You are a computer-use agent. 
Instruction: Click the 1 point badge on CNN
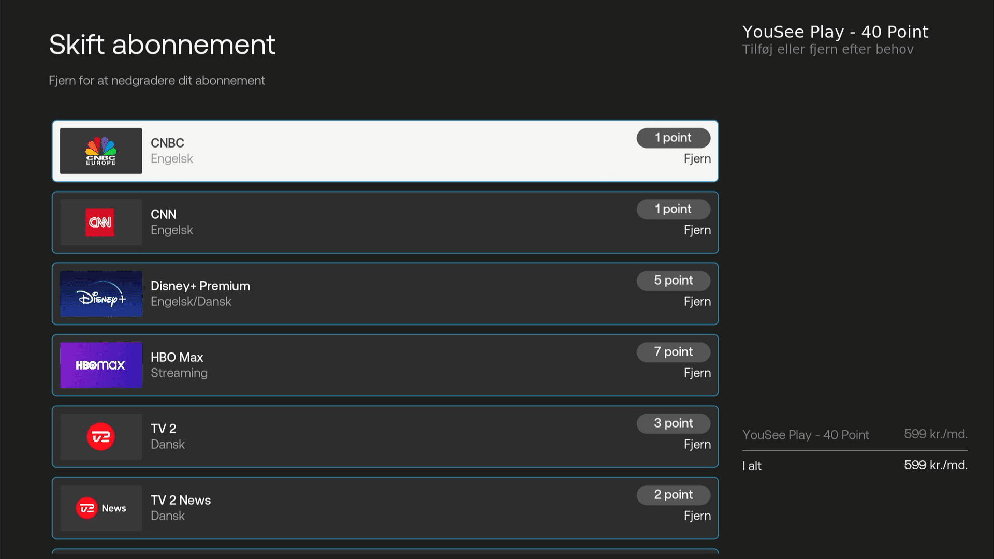(x=674, y=209)
